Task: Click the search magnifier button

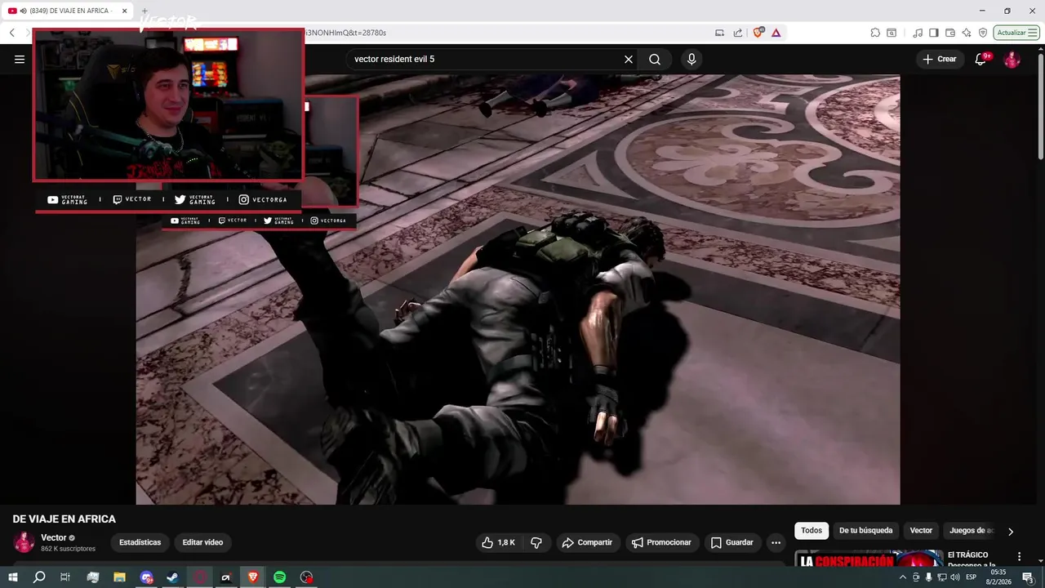Action: pyautogui.click(x=655, y=59)
